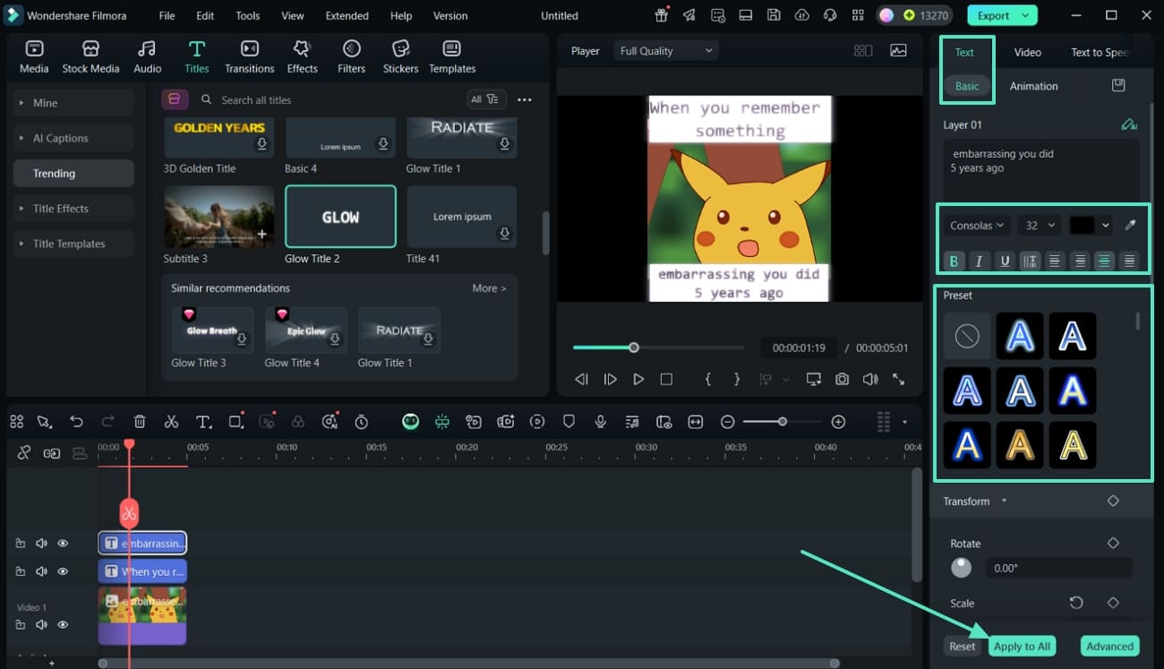Viewport: 1164px width, 669px height.
Task: Open the Tools menu
Action: click(x=248, y=16)
